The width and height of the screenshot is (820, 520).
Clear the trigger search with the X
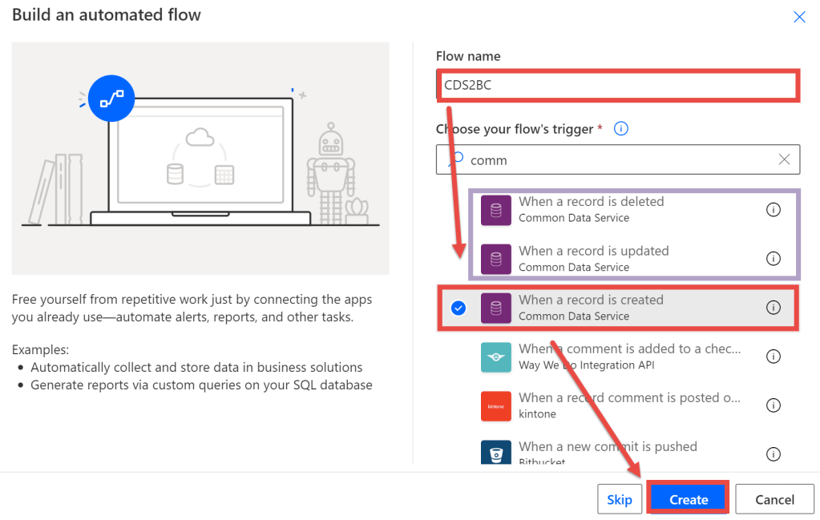[784, 159]
